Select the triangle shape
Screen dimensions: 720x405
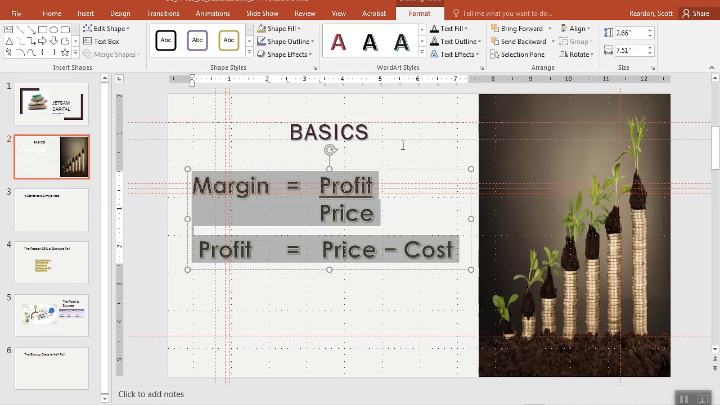(9, 41)
